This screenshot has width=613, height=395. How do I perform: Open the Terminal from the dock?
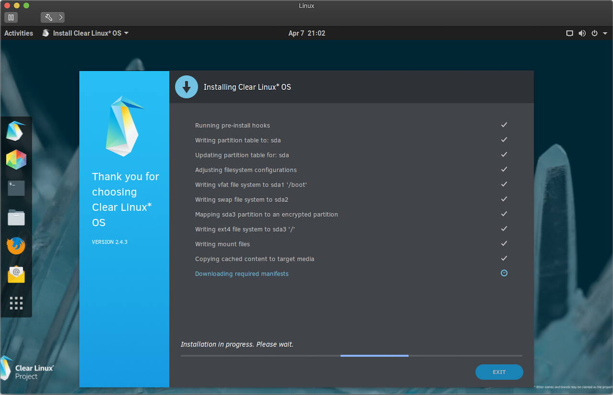tap(16, 188)
